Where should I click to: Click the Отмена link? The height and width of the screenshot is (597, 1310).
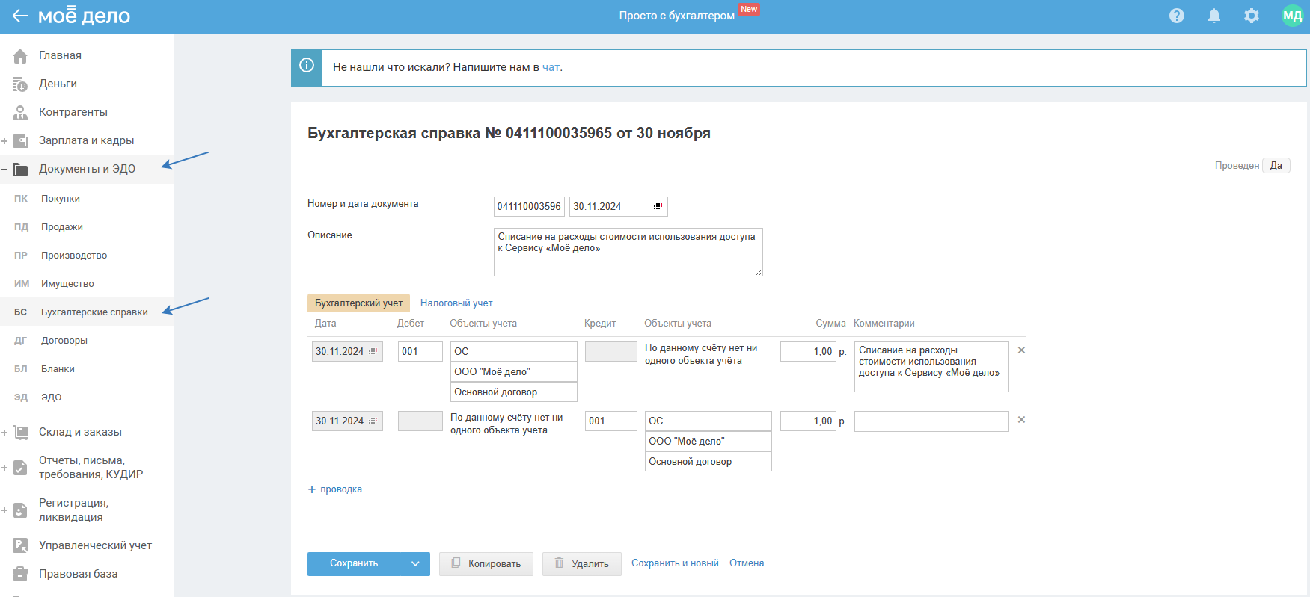(747, 563)
